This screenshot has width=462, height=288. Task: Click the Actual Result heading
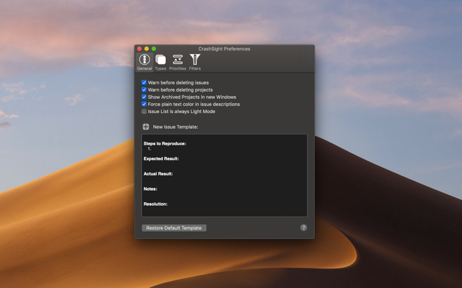coord(158,174)
